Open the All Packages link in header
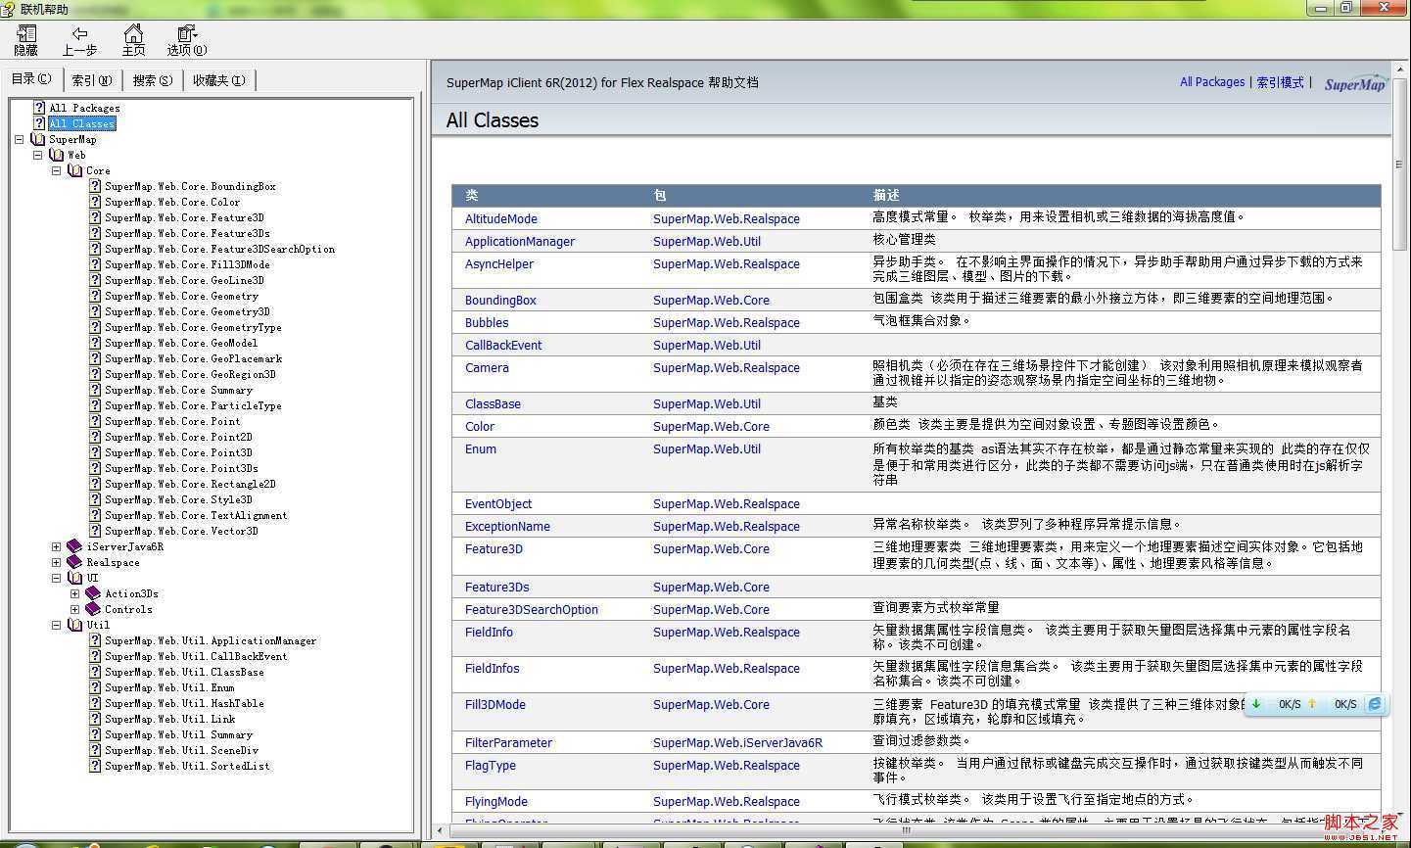1411x848 pixels. tap(1212, 82)
